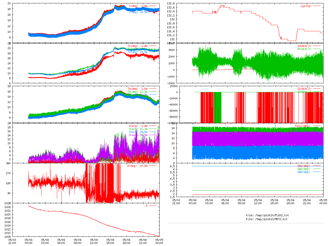328x246 pixels.
Task: Select the U(m/s) 30.5m legend entry
Action: click(138, 135)
